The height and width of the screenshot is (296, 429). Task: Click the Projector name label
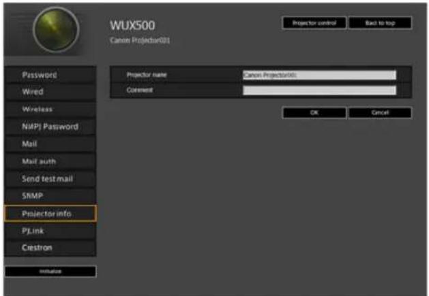pyautogui.click(x=147, y=75)
